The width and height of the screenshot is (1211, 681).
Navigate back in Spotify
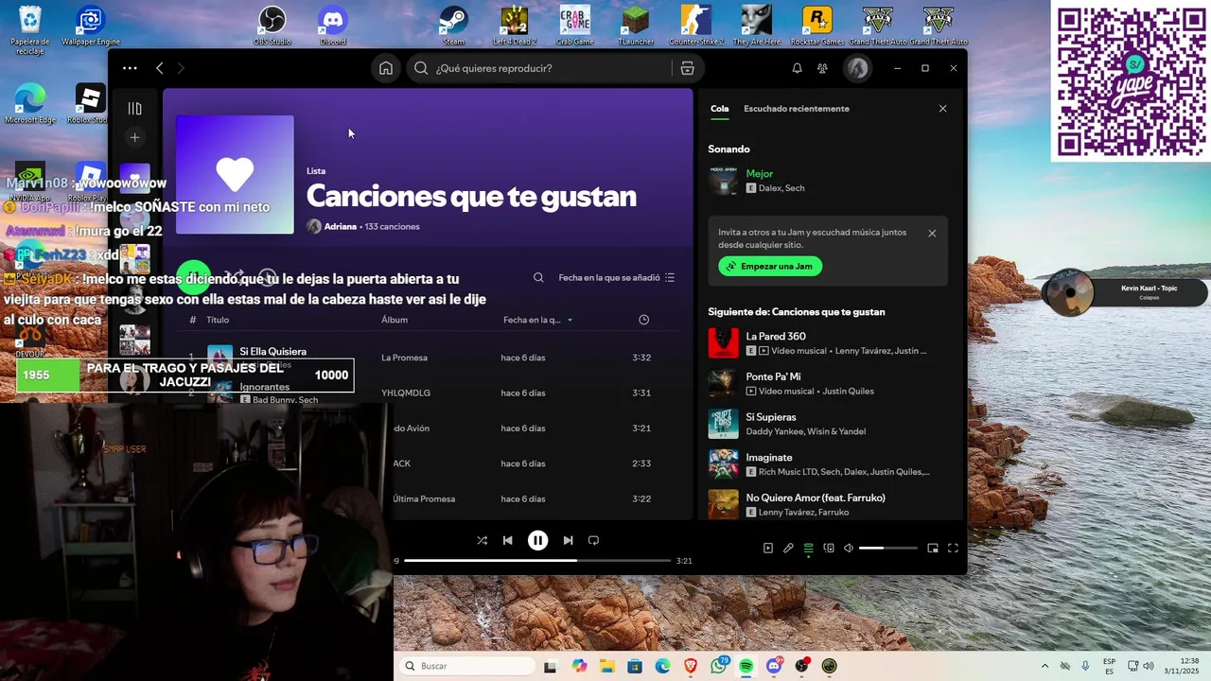point(159,68)
